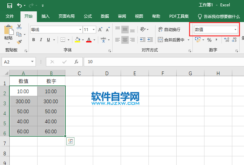Open 对齐方式 group dialog launcher

tap(190, 51)
